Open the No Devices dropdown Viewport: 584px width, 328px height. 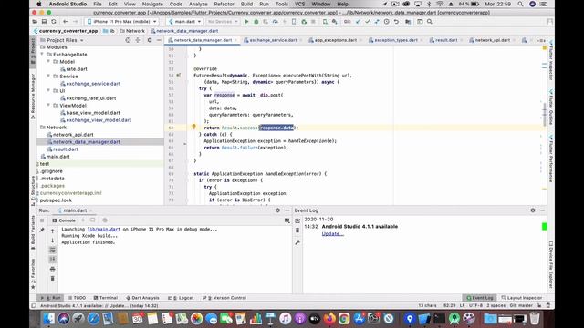click(223, 22)
